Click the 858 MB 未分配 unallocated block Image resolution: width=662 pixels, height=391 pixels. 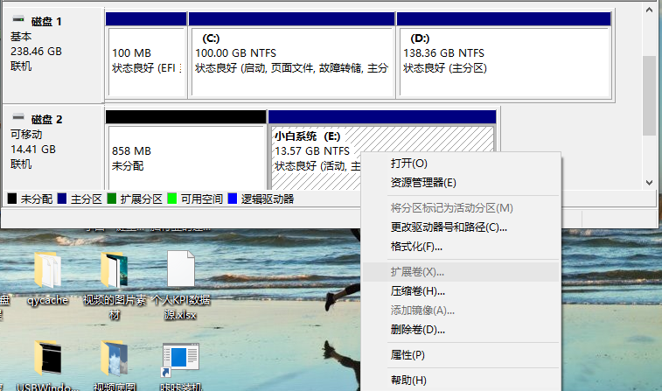185,157
